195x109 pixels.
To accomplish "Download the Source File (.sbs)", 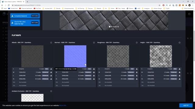I will pos(25,23).
